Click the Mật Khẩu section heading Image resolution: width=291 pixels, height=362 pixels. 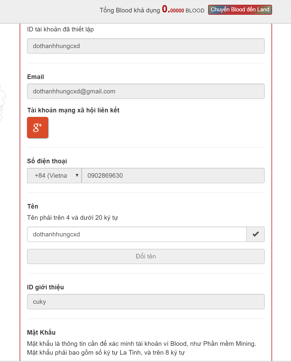(x=41, y=332)
